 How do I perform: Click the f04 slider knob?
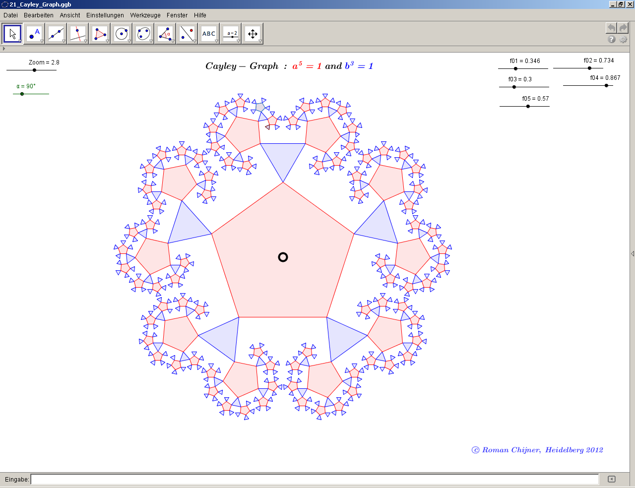pyautogui.click(x=606, y=86)
